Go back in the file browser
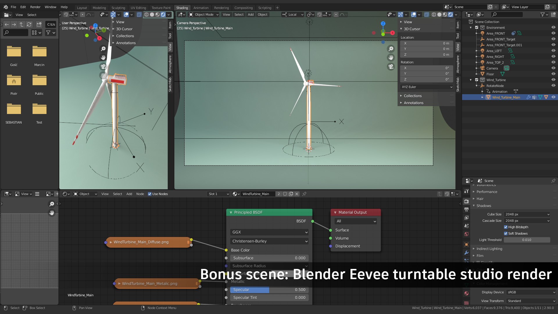This screenshot has height=314, width=558. click(x=7, y=24)
